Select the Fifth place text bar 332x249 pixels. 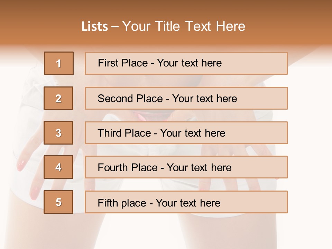tap(186, 202)
